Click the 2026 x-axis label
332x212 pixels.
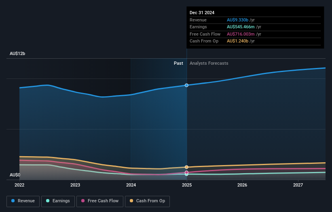242,185
